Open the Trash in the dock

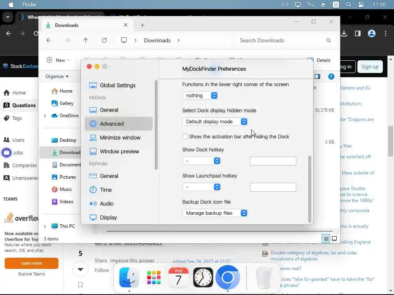click(264, 278)
